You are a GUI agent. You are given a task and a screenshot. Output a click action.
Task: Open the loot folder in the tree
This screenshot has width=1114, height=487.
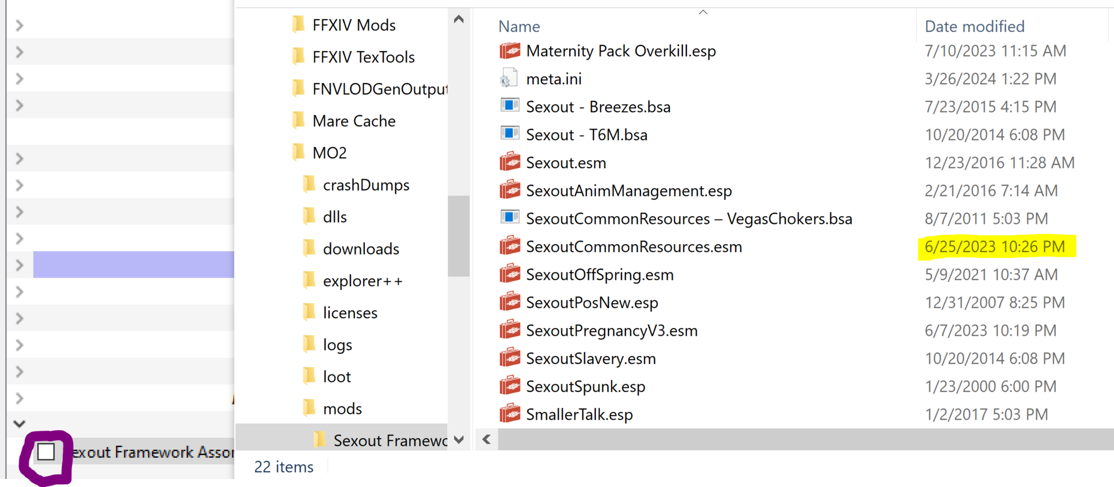pos(337,377)
